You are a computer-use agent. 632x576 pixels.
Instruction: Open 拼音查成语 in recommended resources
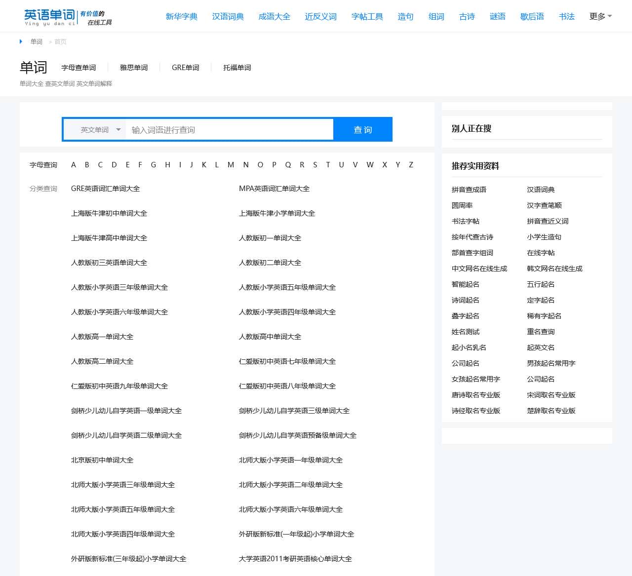pyautogui.click(x=469, y=190)
